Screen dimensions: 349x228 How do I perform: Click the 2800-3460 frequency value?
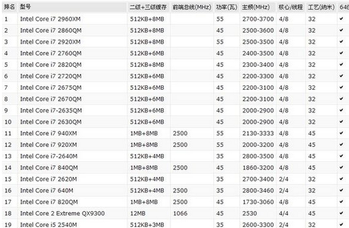point(258,190)
